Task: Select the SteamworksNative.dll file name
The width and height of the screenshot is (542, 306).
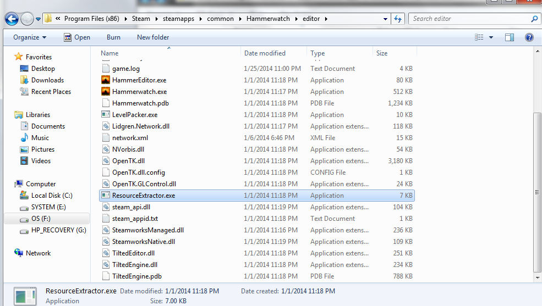Action: 144,242
